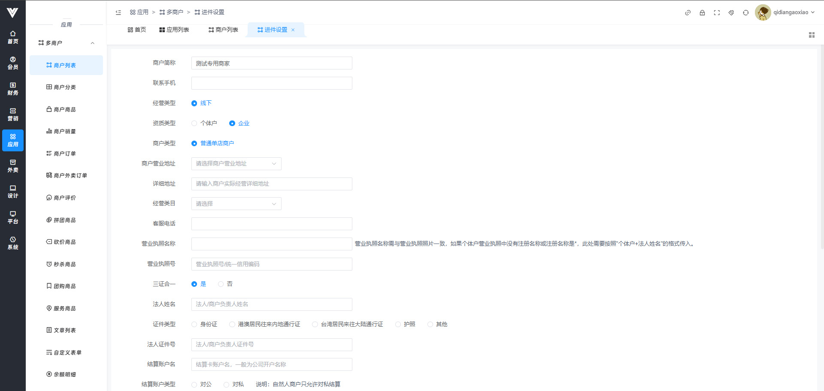This screenshot has width=824, height=391.
Task: Click the grid view icon at right
Action: 812,35
